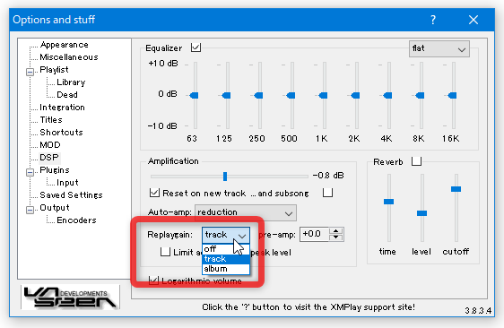Click the version number 3.8.3.4
504x328 pixels.
point(478,311)
